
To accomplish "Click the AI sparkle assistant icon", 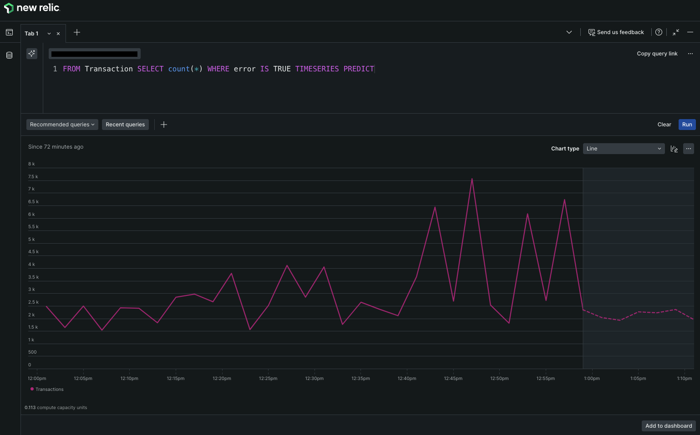I will [x=32, y=54].
